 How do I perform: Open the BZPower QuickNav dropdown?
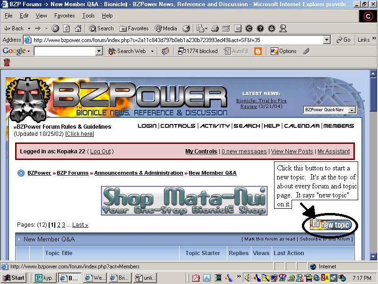[x=352, y=110]
